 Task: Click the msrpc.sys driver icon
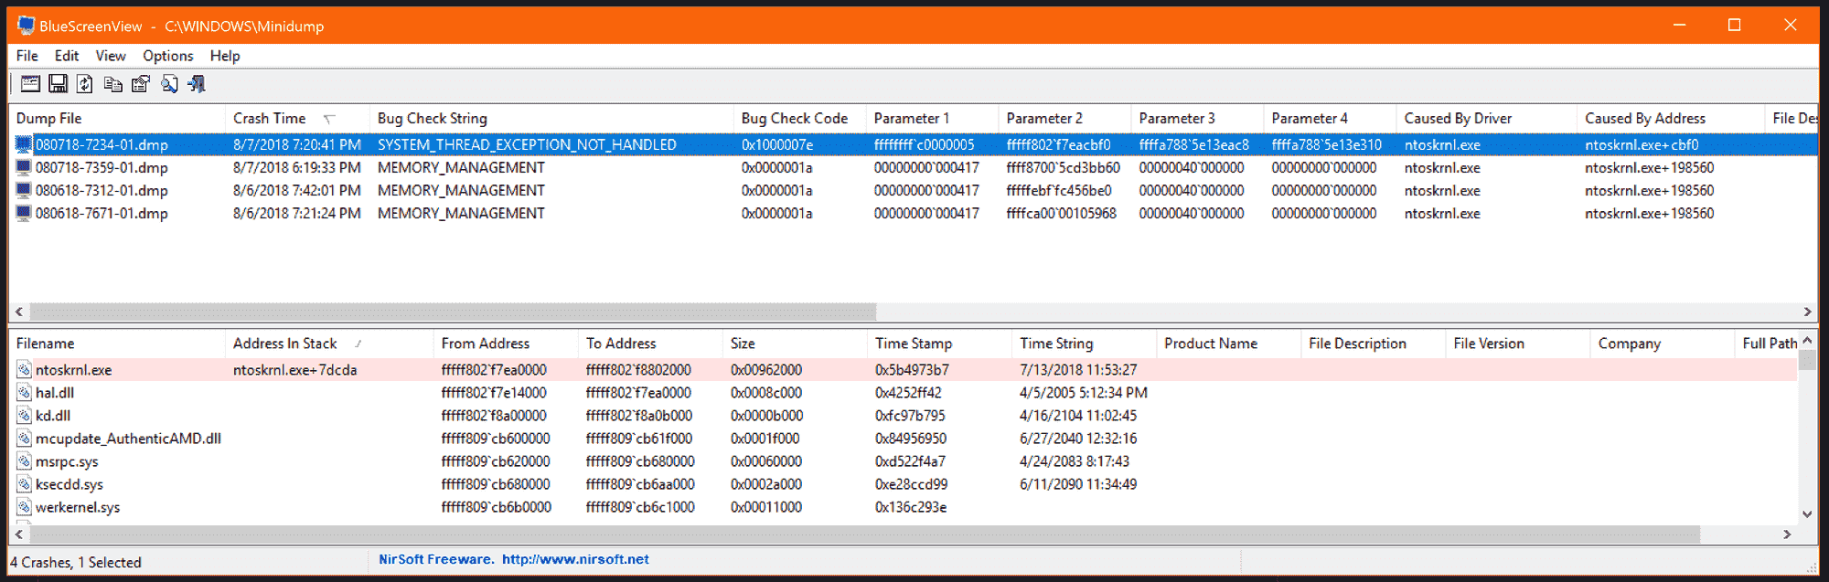[x=25, y=461]
